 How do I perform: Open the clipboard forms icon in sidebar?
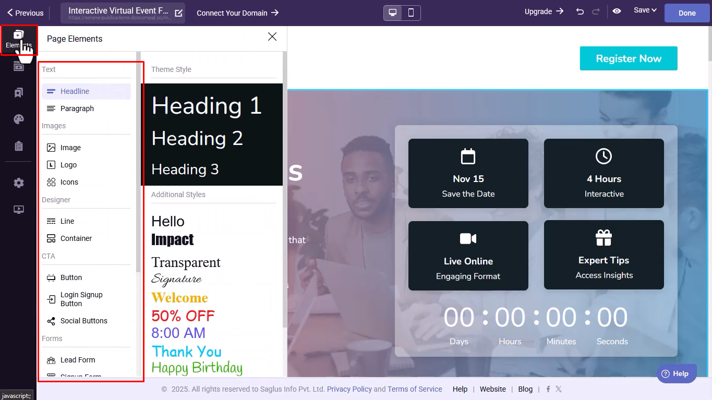(19, 146)
